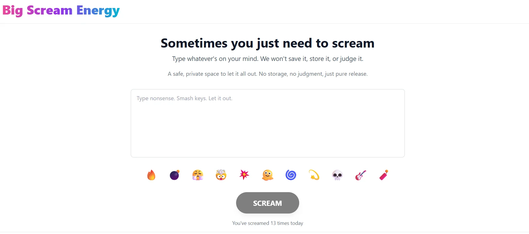Click the privacy disclaimer line
Viewport: 529px width, 234px height.
[267, 59]
